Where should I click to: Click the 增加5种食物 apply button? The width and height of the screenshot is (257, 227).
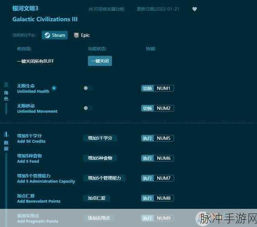point(100,158)
